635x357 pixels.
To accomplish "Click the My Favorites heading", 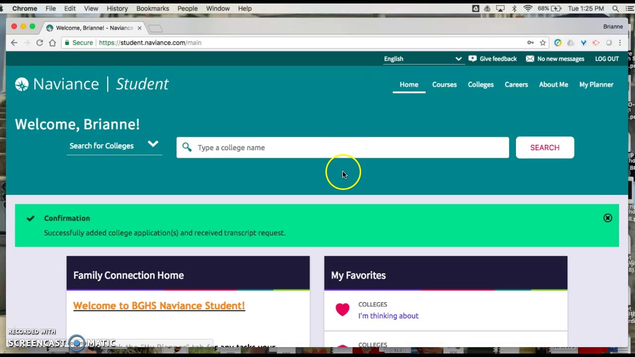I will coord(358,275).
